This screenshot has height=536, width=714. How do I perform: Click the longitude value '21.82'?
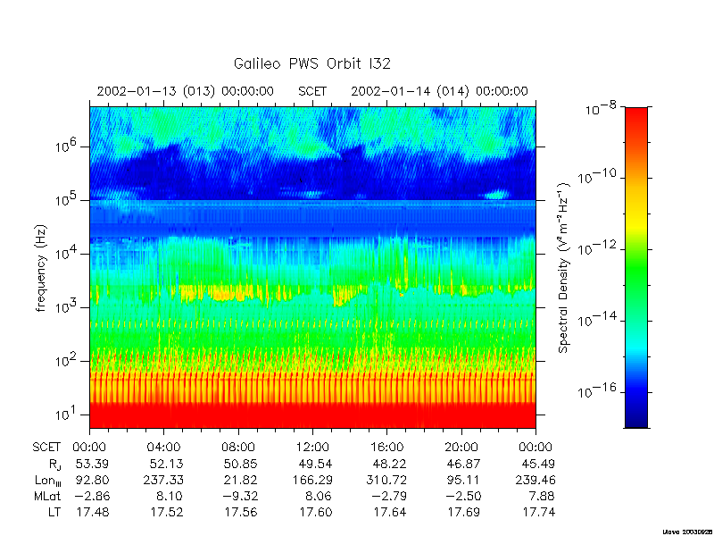coord(240,480)
